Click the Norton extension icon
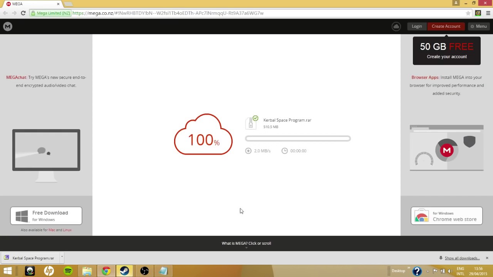Image resolution: width=493 pixels, height=277 pixels. [x=478, y=13]
